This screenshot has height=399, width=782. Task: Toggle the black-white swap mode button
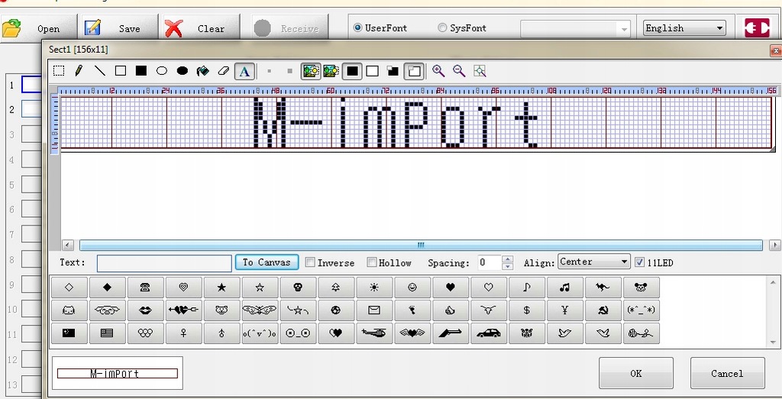393,71
